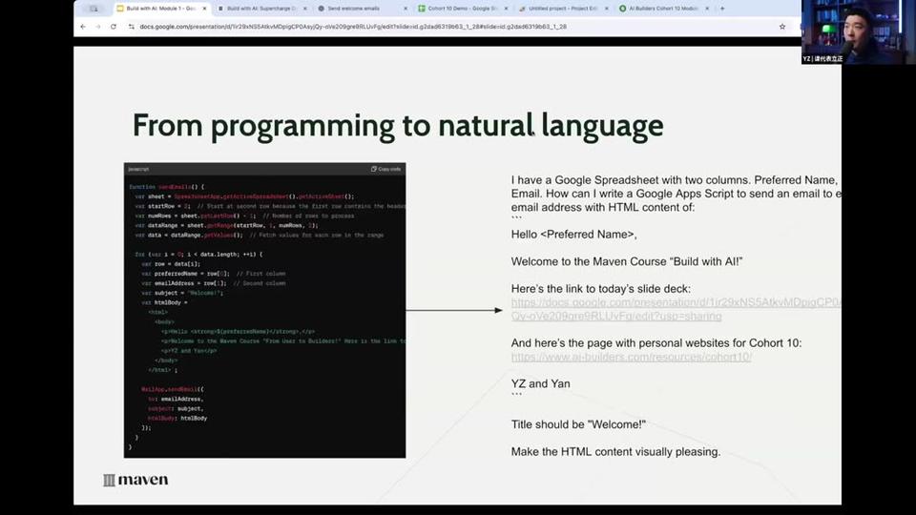Click the 'javascript' label on the code block
Viewport: 916px width, 515px height.
(x=138, y=170)
